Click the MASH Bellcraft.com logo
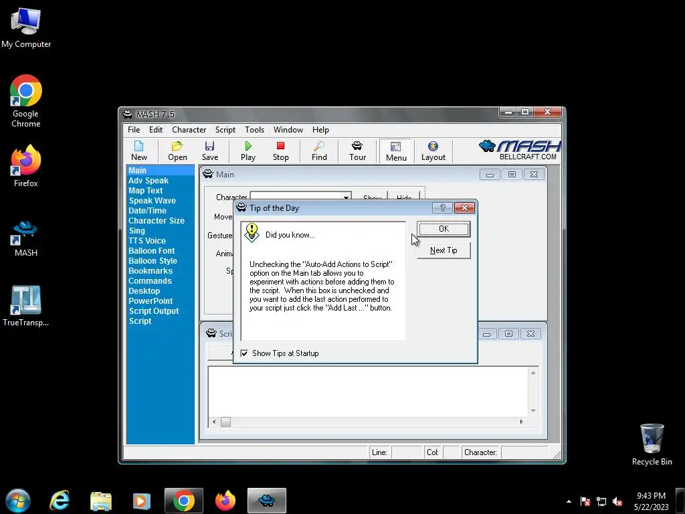 click(x=519, y=151)
